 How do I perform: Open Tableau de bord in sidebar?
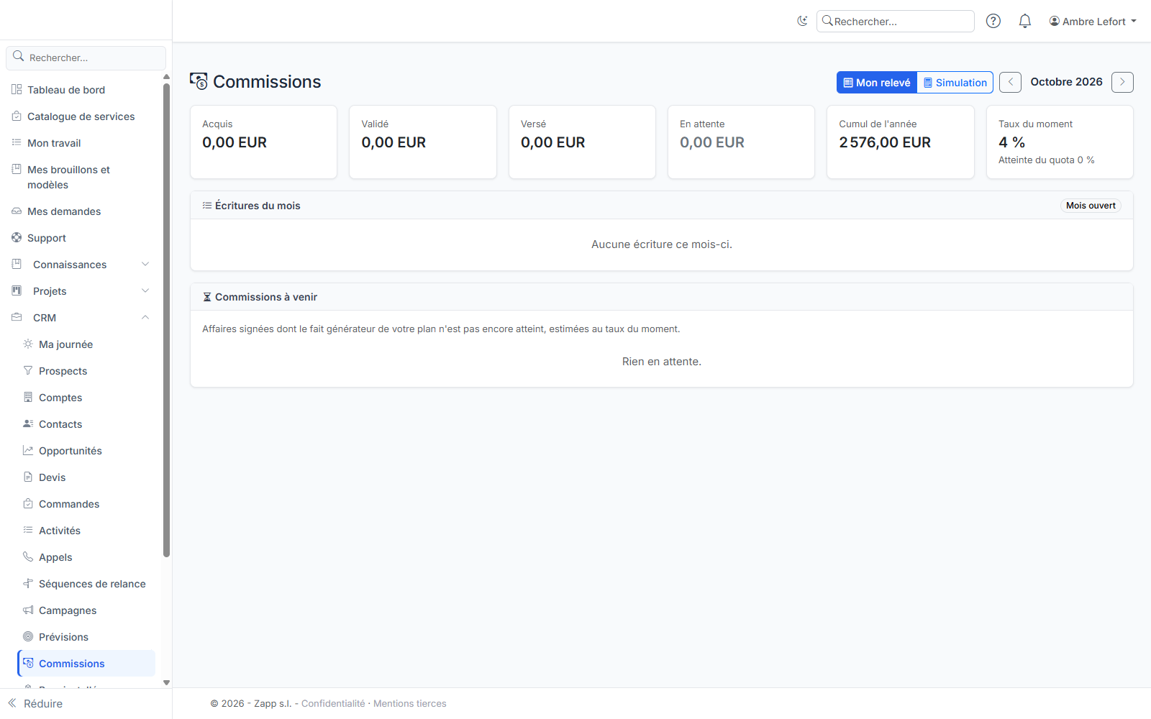(x=66, y=90)
